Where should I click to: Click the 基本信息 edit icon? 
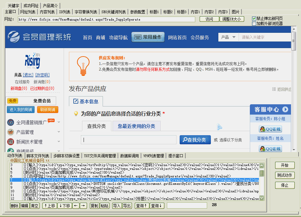tap(76, 101)
